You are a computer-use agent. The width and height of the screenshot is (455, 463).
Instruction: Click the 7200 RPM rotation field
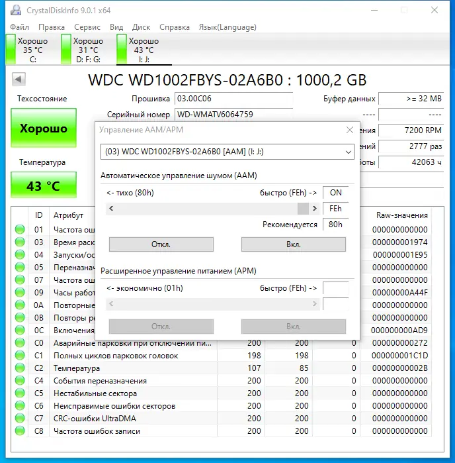[x=411, y=130]
